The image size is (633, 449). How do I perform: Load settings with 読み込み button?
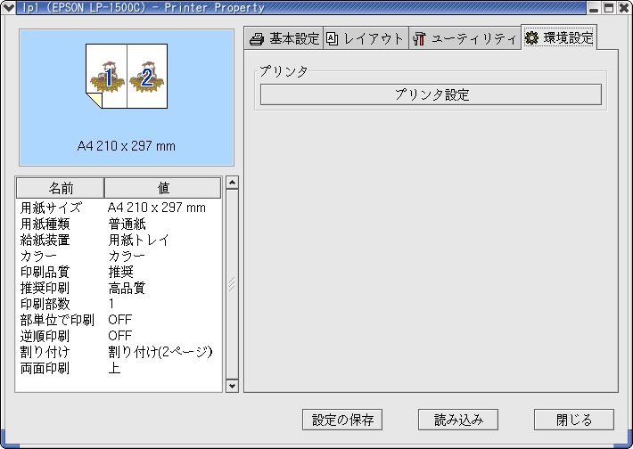[x=458, y=420]
